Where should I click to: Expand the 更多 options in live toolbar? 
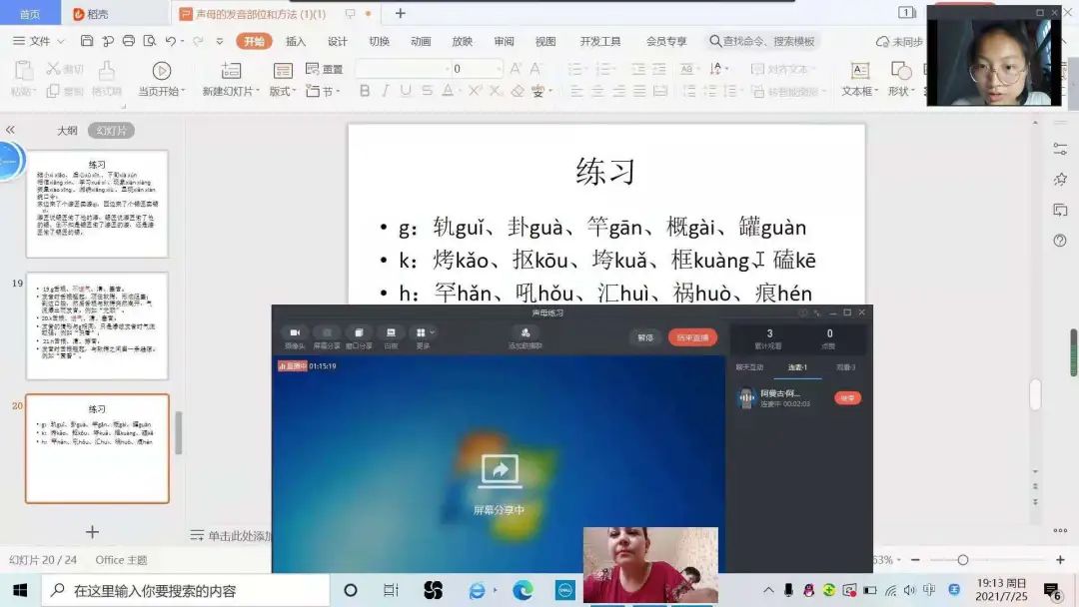coord(425,333)
